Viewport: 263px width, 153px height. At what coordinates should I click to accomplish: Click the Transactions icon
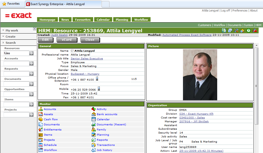[x=94, y=145]
